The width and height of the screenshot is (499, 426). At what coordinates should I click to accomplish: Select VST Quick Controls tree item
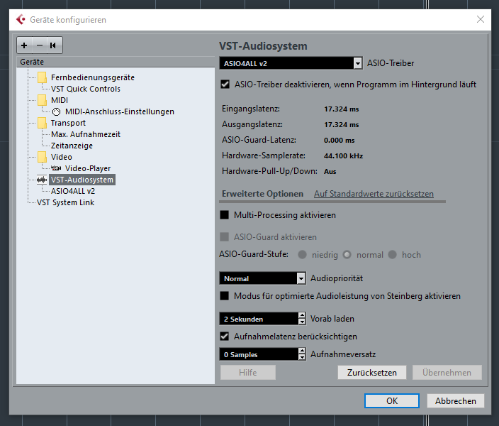86,89
